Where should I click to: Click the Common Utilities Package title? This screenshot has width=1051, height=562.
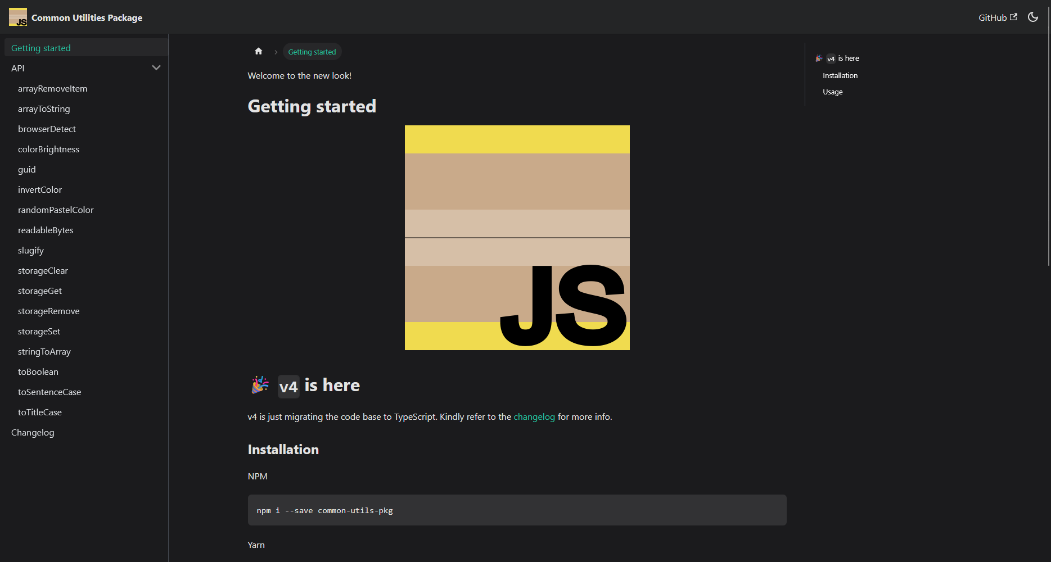click(x=87, y=17)
